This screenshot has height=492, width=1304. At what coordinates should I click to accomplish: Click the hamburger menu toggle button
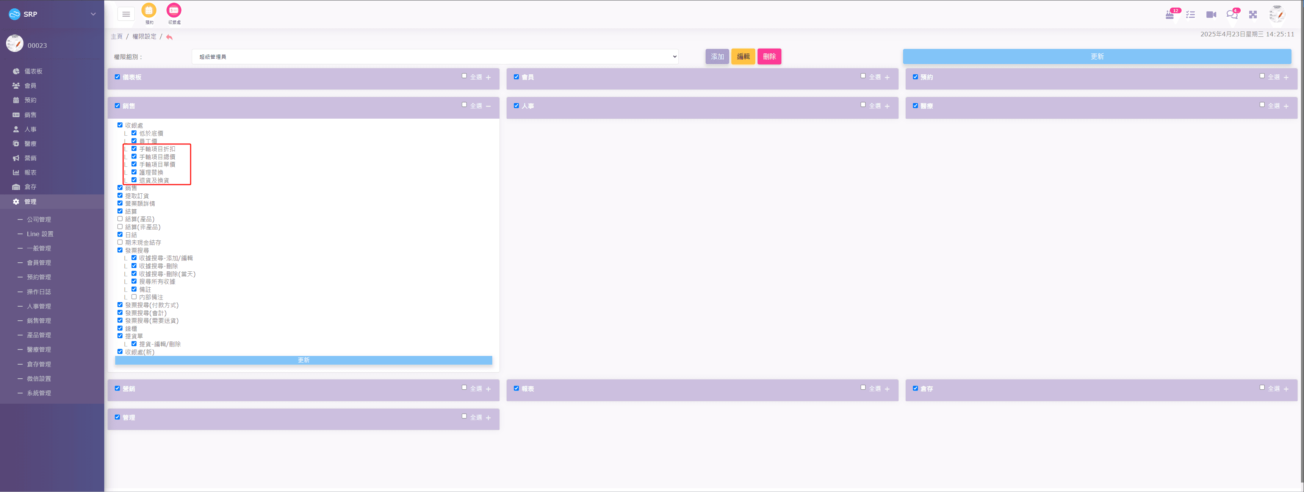(x=126, y=14)
